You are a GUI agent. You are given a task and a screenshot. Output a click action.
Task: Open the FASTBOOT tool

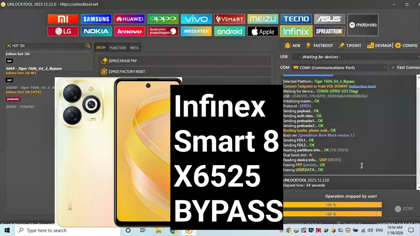(319, 46)
